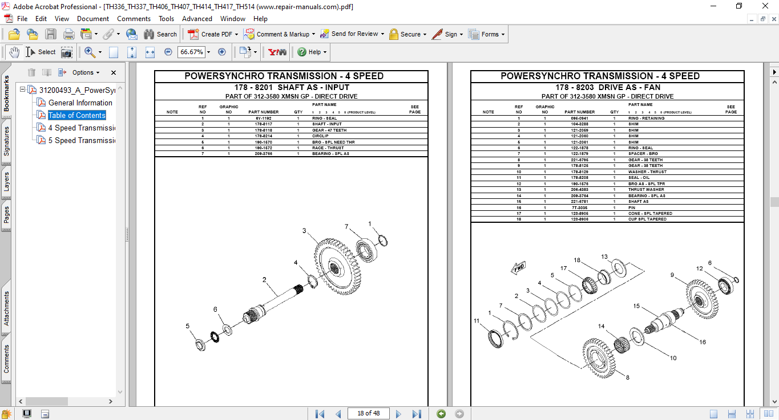Screen dimensions: 779x420
Task: Click the page number input field
Action: tap(368, 414)
